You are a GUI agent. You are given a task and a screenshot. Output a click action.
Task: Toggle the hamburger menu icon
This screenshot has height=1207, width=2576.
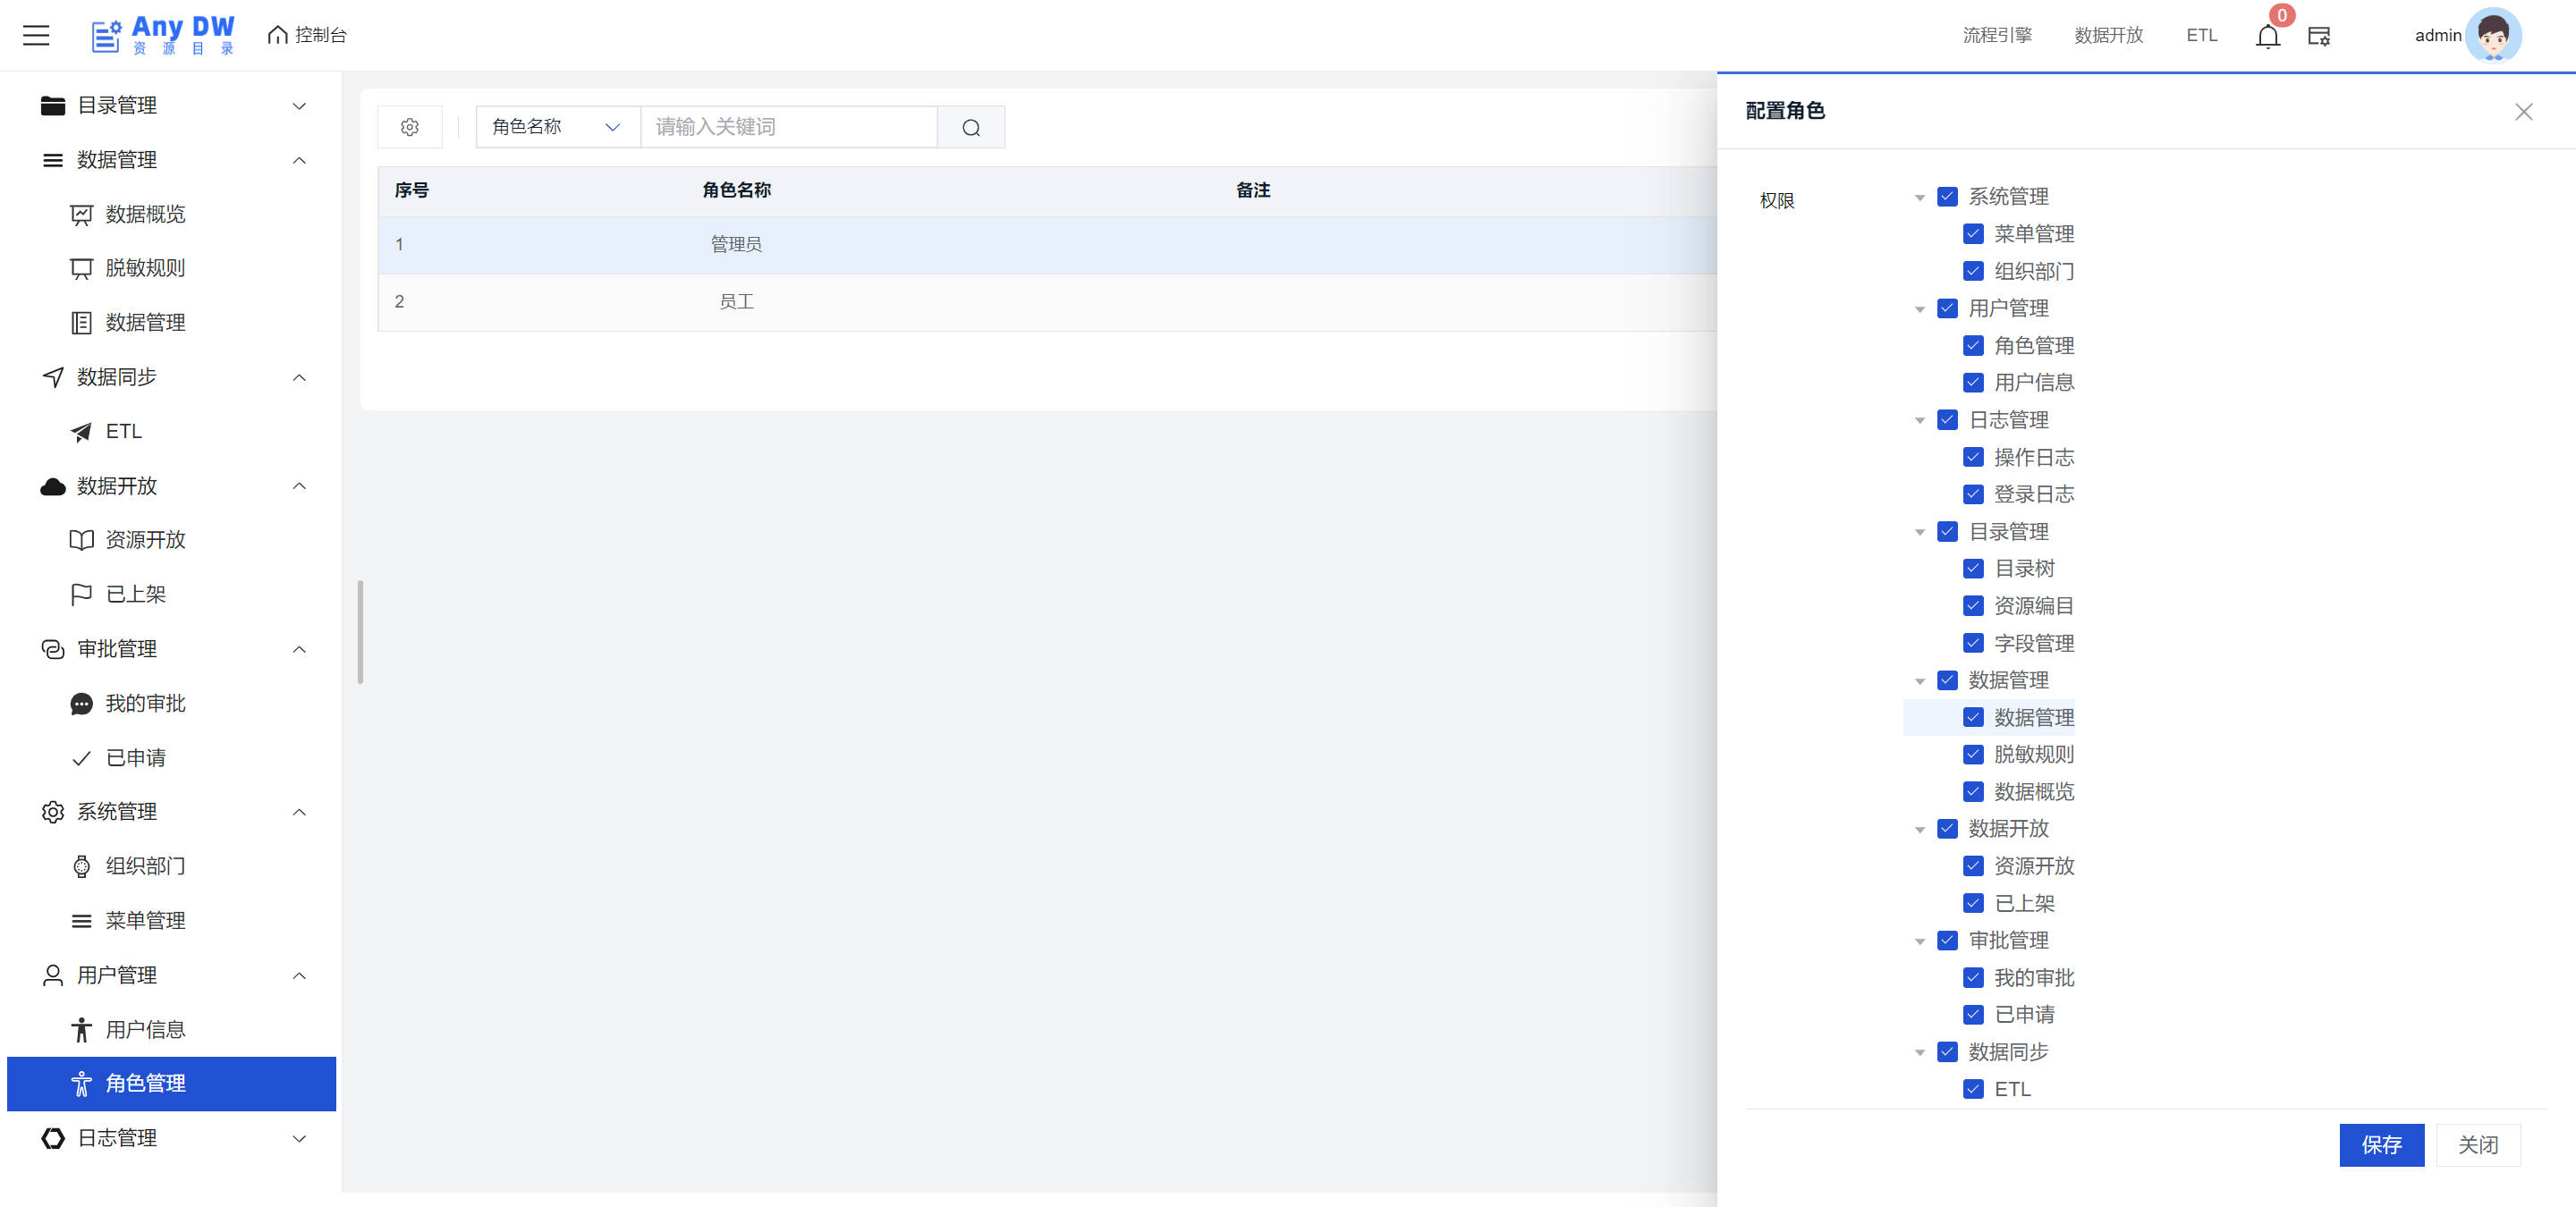pyautogui.click(x=36, y=35)
